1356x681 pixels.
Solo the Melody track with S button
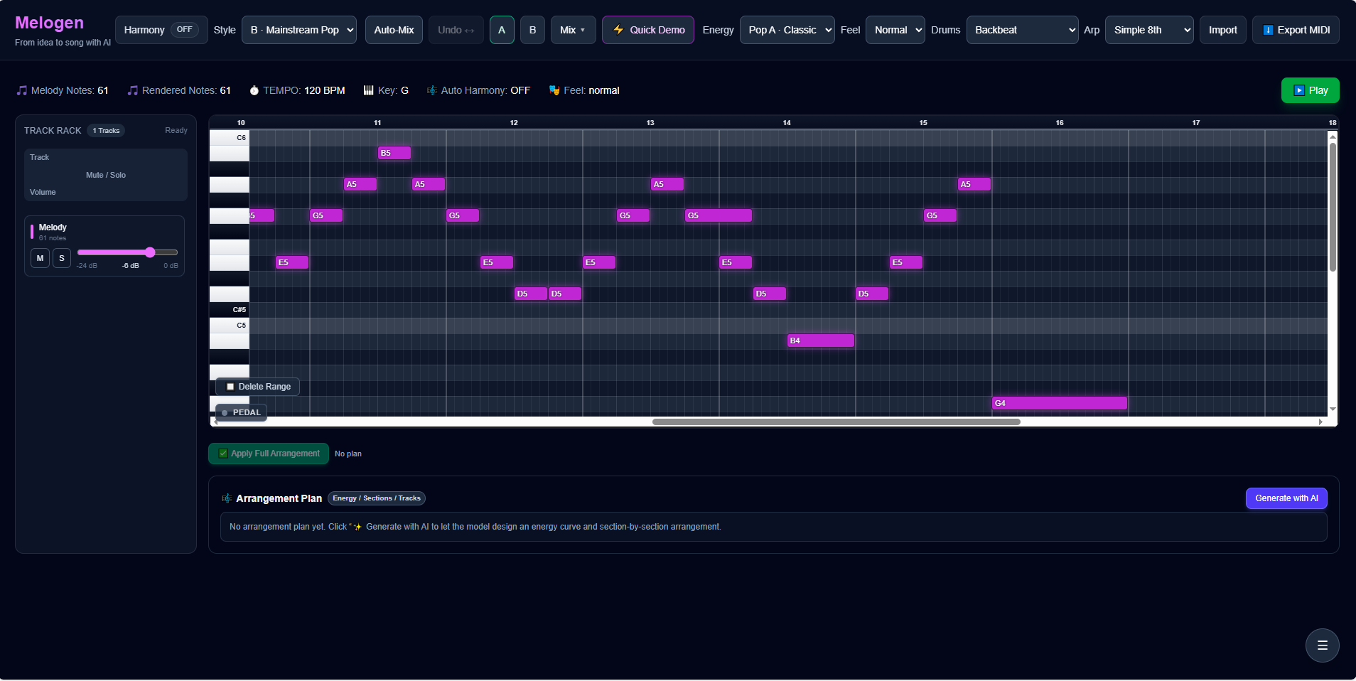pyautogui.click(x=62, y=258)
